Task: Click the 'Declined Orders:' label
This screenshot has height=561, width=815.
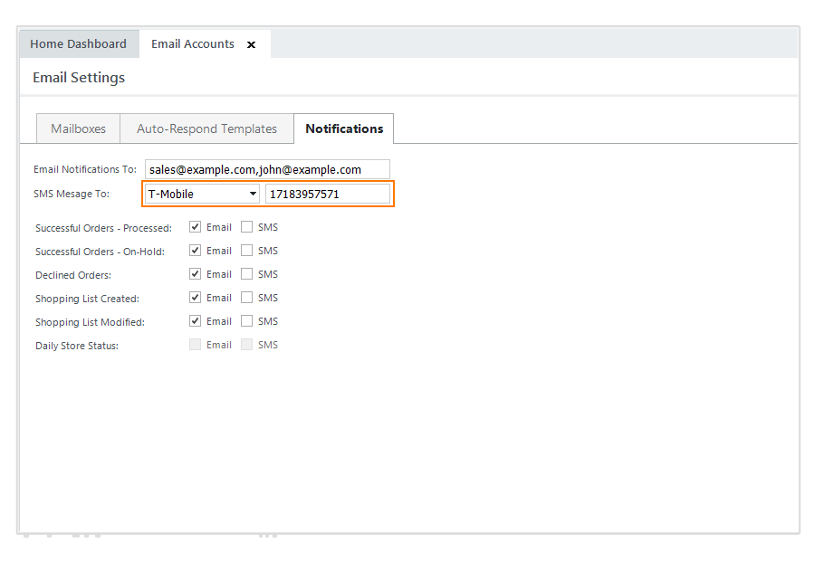Action: coord(73,275)
